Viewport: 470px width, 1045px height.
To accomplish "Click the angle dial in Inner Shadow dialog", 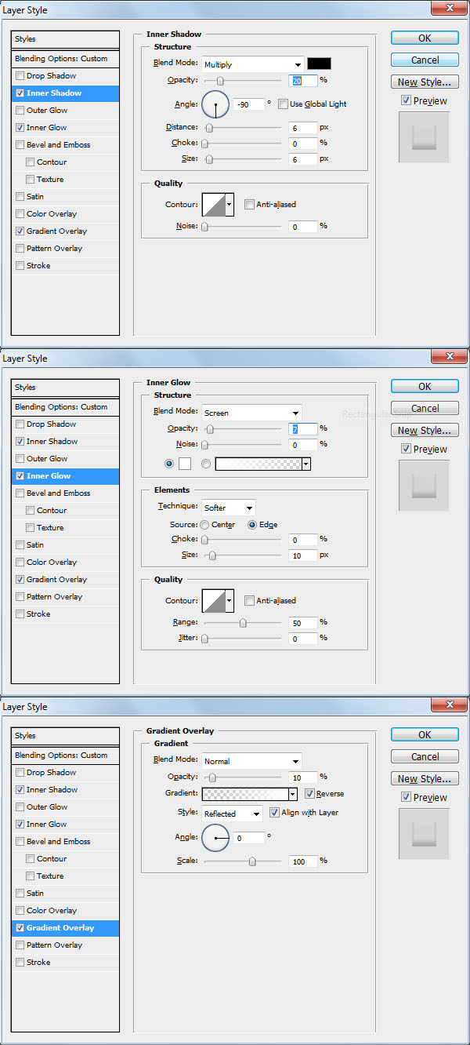I will (x=215, y=104).
